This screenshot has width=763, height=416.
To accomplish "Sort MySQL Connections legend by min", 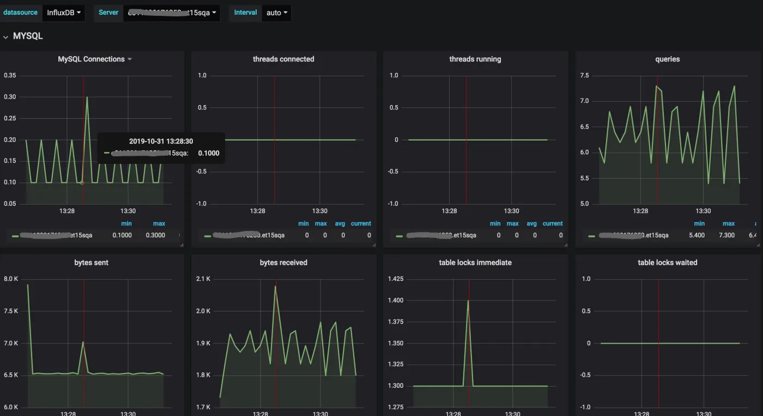I will 126,223.
